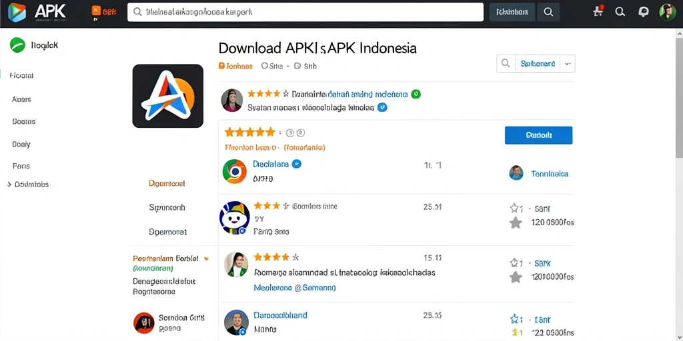Select the 'Sooros' sidebar item
Screen dimensions: 683x341
coord(24,121)
